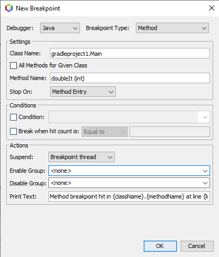
Task: Click the hit count value field
Action: (170, 132)
